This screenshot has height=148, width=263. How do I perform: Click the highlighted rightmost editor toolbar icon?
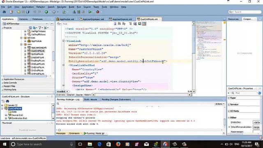point(144,24)
